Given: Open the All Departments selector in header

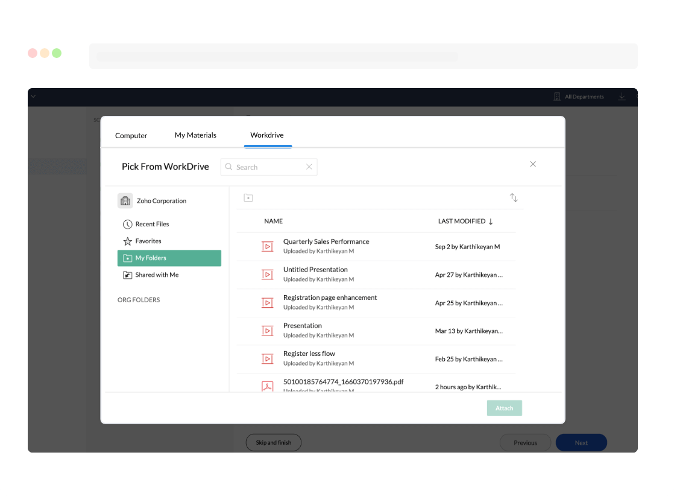Looking at the screenshot, I should tap(579, 97).
